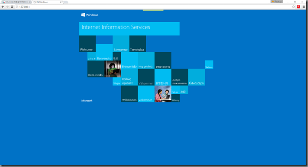The width and height of the screenshot is (308, 167).
Task: Bookmark this page with the star icon
Action: tap(293, 7)
